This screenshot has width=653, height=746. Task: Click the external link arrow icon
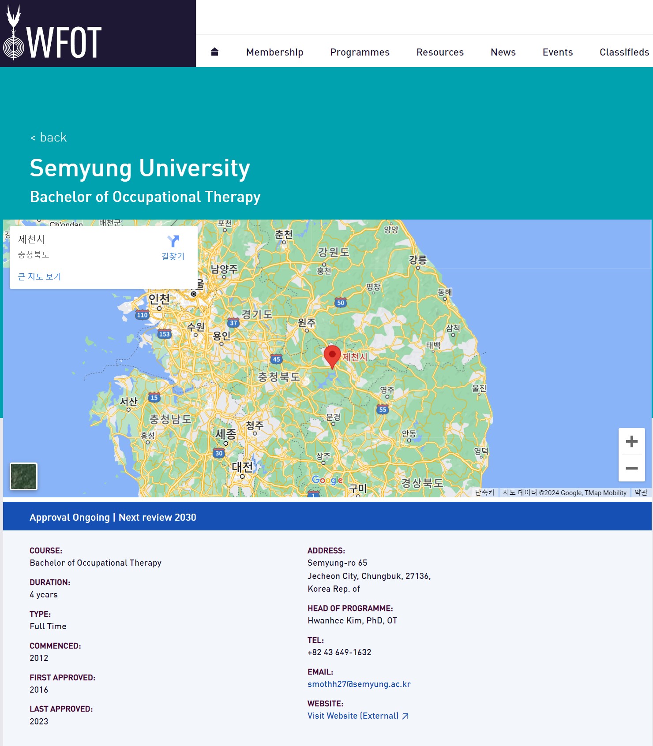[x=405, y=716]
